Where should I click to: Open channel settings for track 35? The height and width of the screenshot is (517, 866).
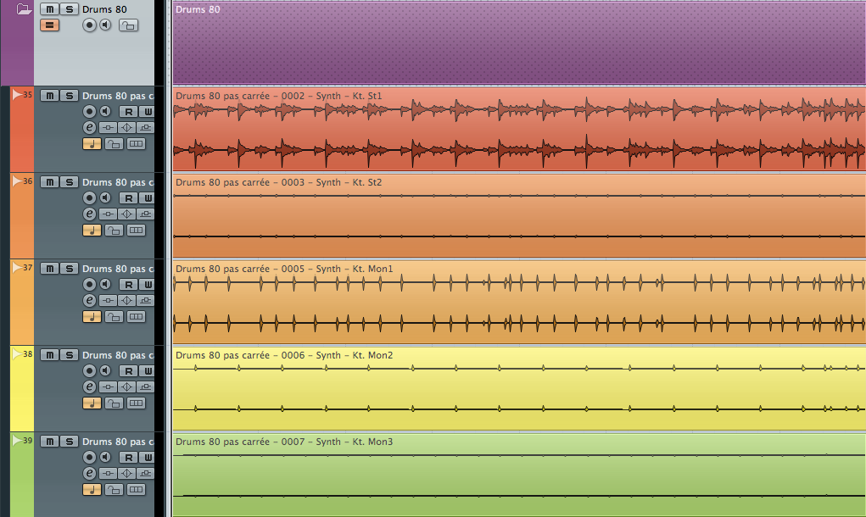point(89,127)
